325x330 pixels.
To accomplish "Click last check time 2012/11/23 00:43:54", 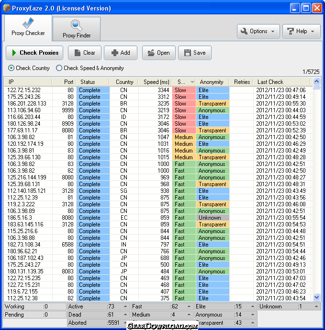I will [x=281, y=298].
